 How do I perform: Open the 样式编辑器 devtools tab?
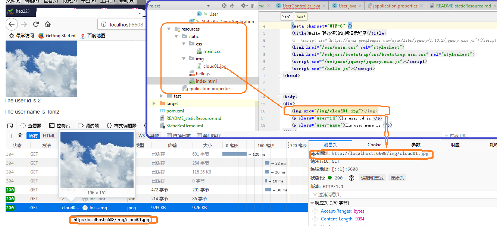coord(122,126)
